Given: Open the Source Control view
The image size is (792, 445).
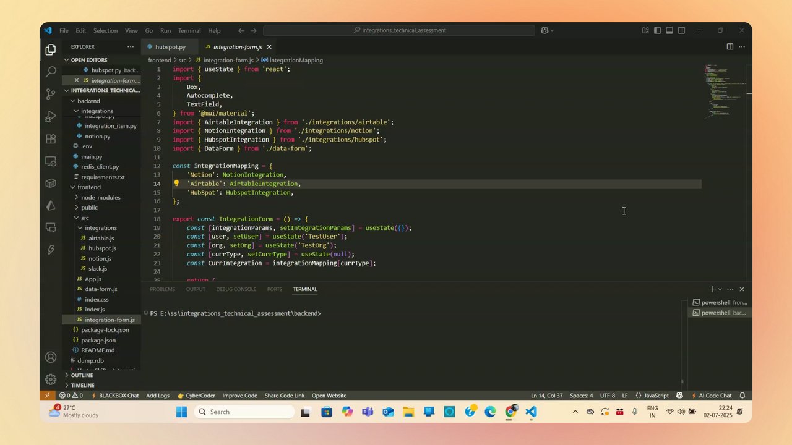Looking at the screenshot, I should 51,94.
